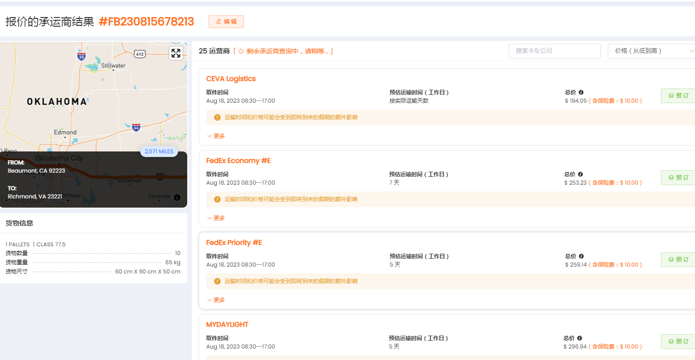The height and width of the screenshot is (360, 695).
Task: Open the MYDAYLIGHT carrier name link
Action: (227, 325)
